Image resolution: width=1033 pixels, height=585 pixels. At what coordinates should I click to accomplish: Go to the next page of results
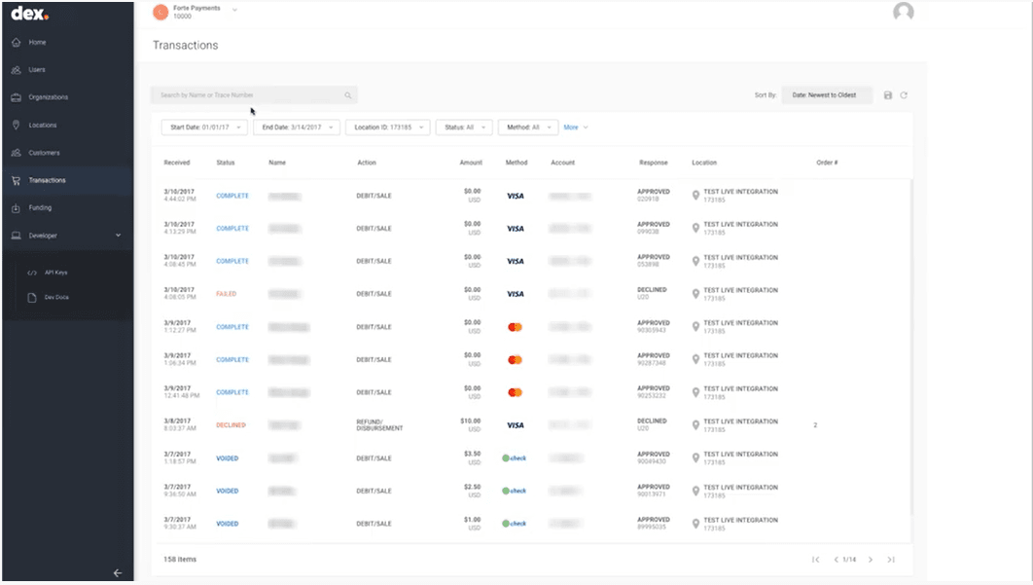click(871, 560)
